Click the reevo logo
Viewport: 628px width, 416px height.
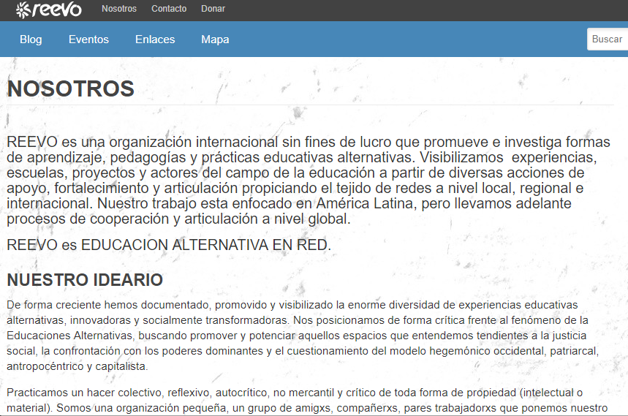coord(48,10)
